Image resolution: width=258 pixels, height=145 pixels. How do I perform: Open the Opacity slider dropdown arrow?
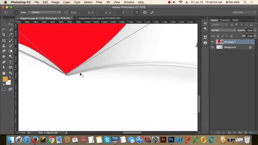pos(255,31)
